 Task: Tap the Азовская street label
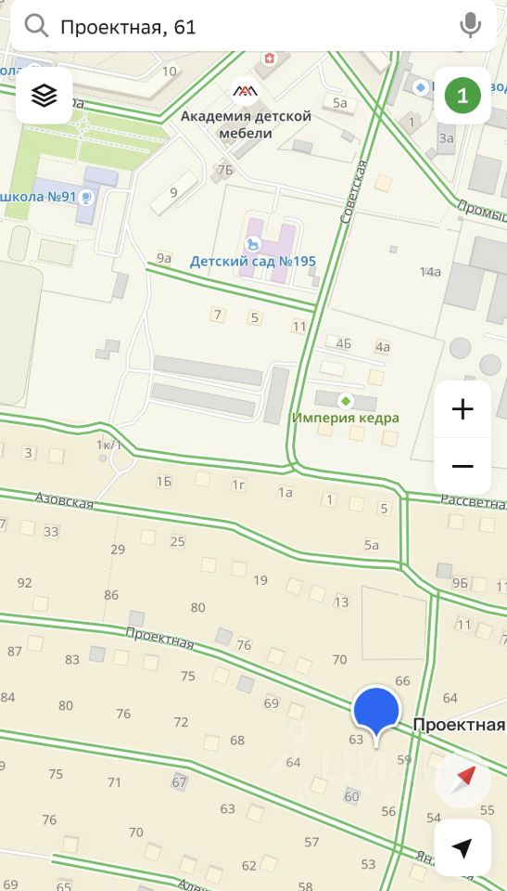64,500
